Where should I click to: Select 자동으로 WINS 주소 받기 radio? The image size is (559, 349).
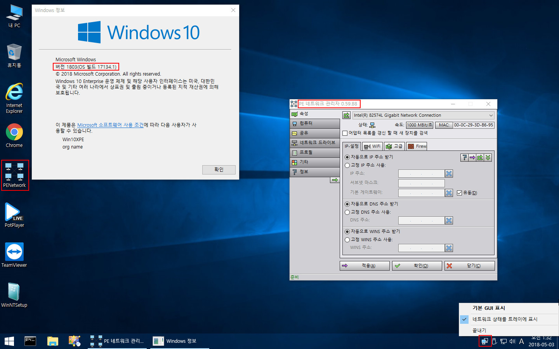[x=347, y=232]
